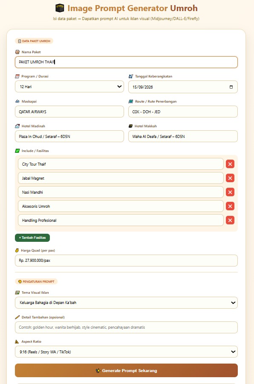Click the subtitle starting 'Isi data paket'

click(126, 19)
